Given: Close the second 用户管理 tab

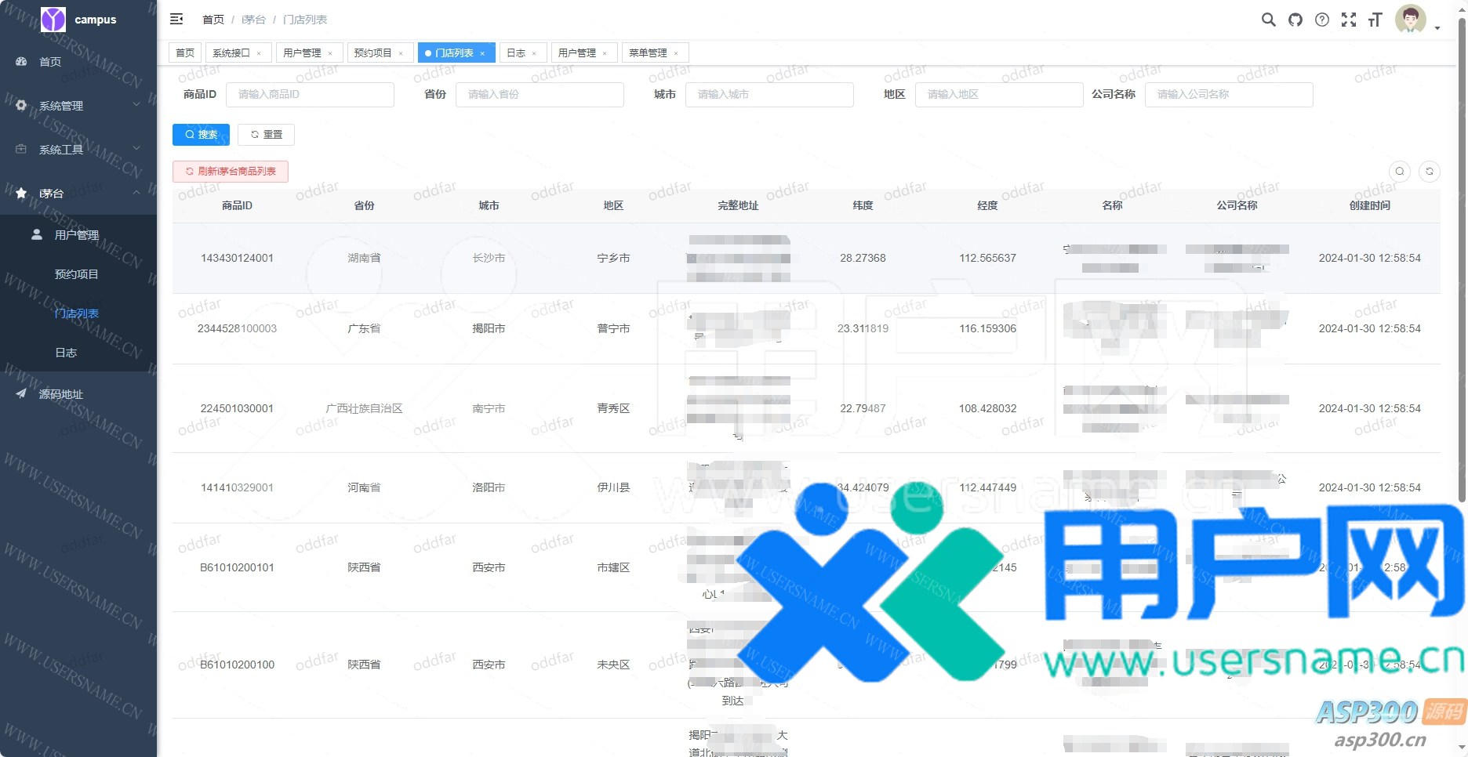Looking at the screenshot, I should 605,53.
